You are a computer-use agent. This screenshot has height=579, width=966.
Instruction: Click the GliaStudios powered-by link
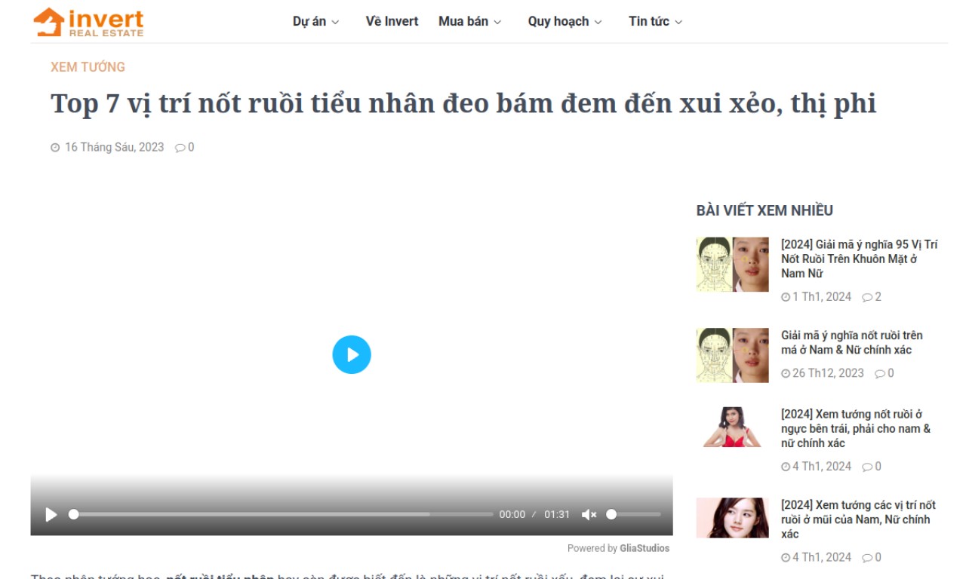pyautogui.click(x=645, y=548)
